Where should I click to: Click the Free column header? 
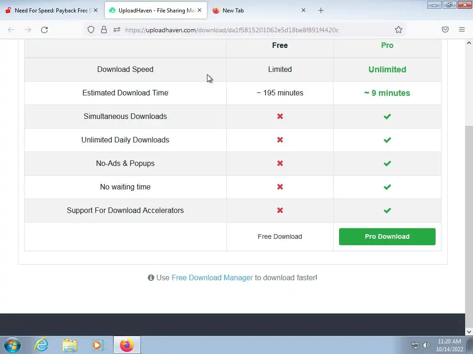point(279,46)
